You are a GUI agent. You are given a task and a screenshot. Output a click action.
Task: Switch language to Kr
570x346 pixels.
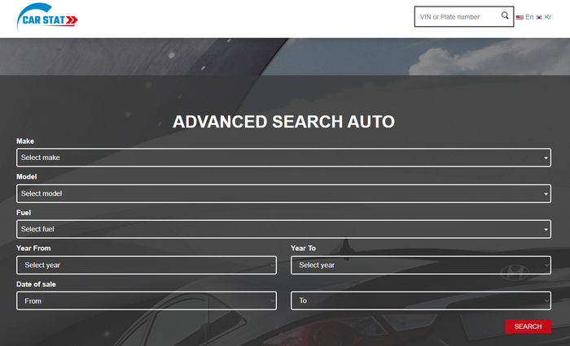(x=548, y=17)
